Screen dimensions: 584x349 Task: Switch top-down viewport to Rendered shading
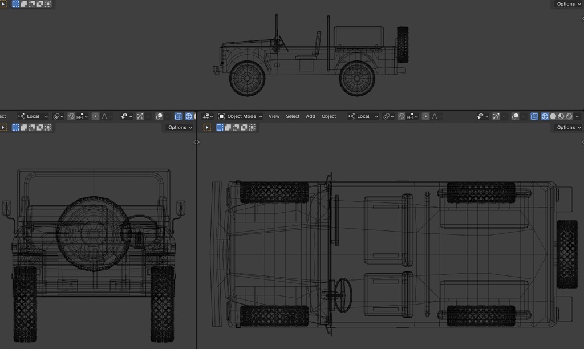pyautogui.click(x=569, y=116)
